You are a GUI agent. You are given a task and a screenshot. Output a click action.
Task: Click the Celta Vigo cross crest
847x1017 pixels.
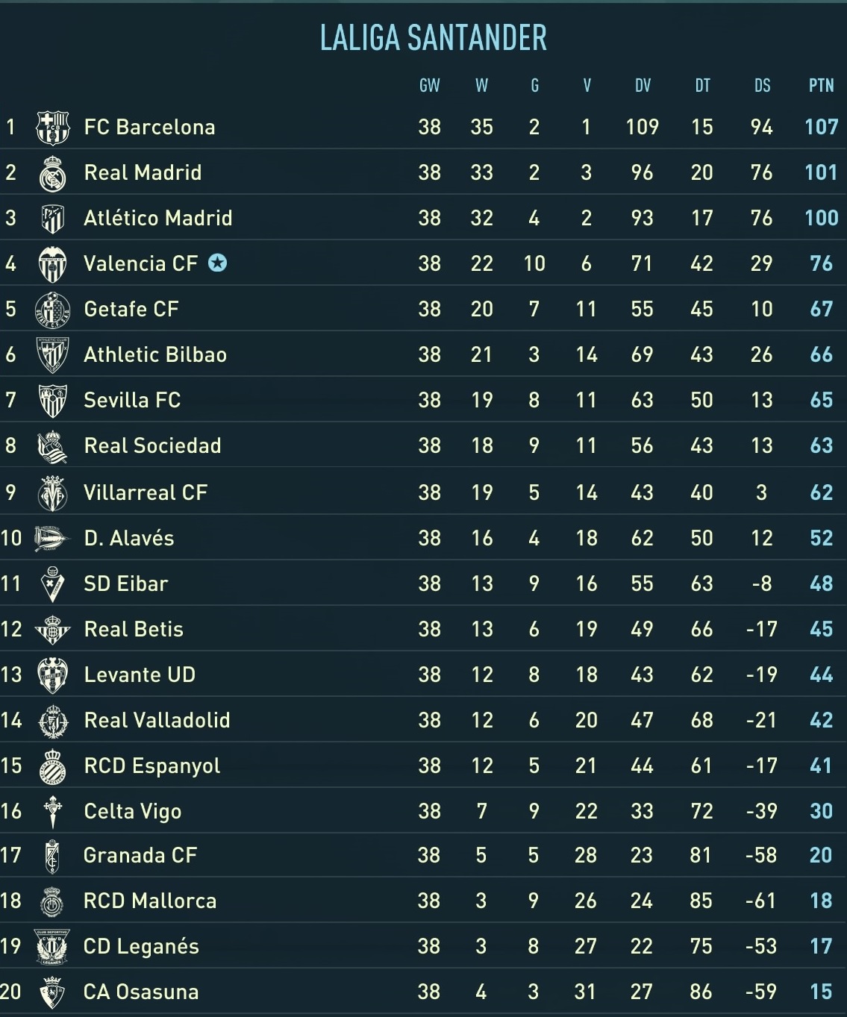pos(52,812)
